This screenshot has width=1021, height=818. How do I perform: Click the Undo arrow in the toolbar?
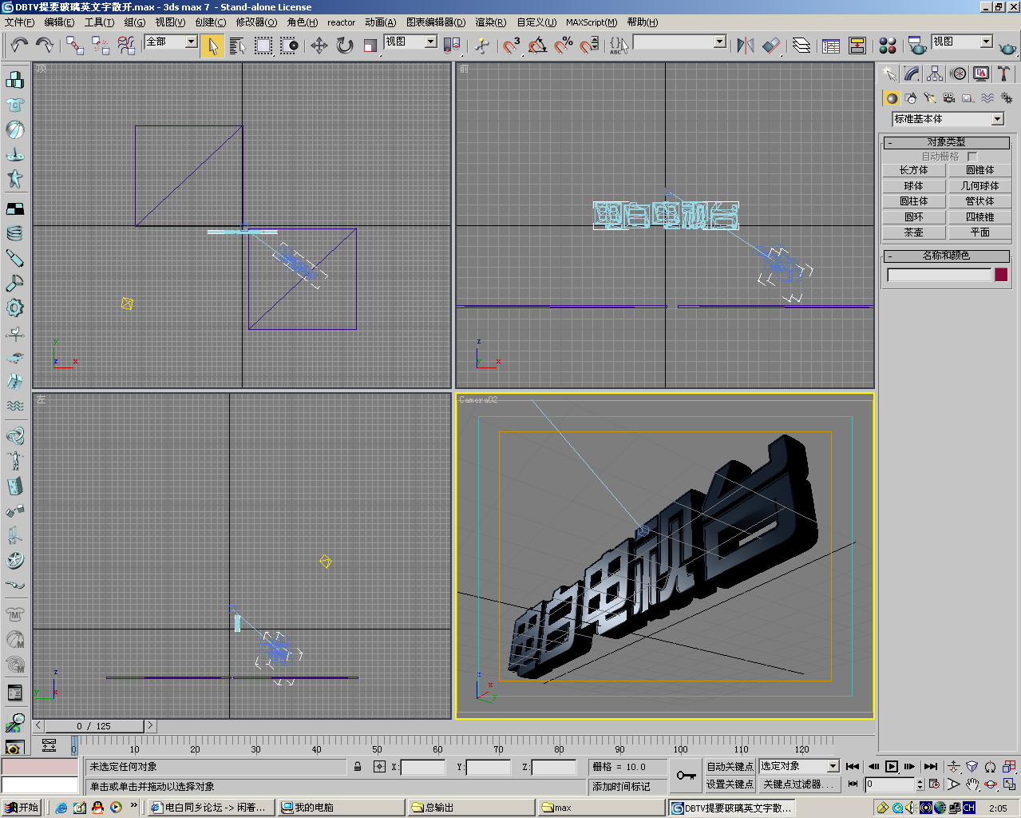[19, 45]
